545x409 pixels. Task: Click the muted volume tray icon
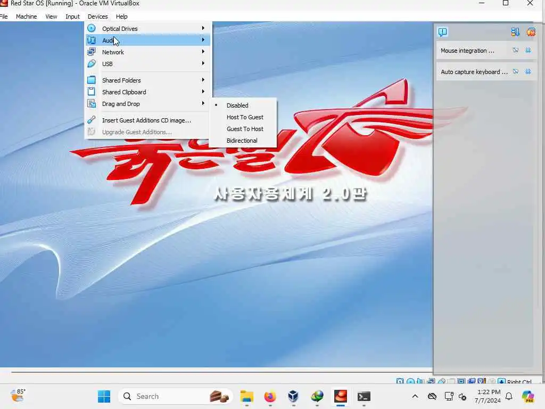tap(463, 396)
